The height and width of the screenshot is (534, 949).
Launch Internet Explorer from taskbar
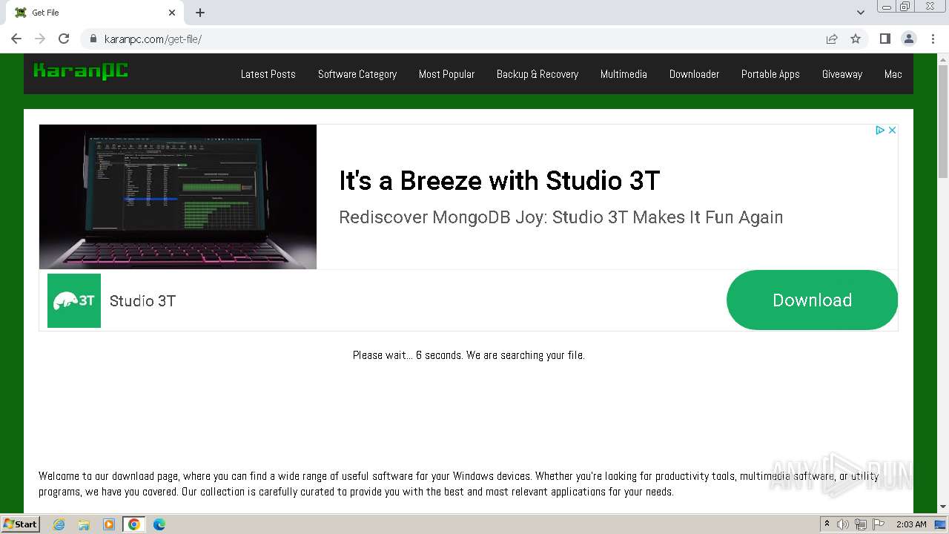coord(59,524)
